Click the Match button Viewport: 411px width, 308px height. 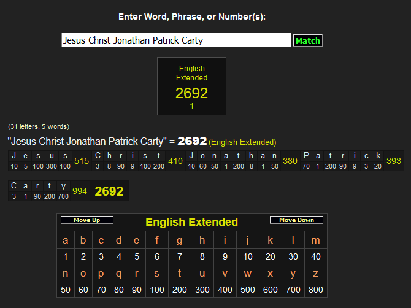[x=307, y=40]
